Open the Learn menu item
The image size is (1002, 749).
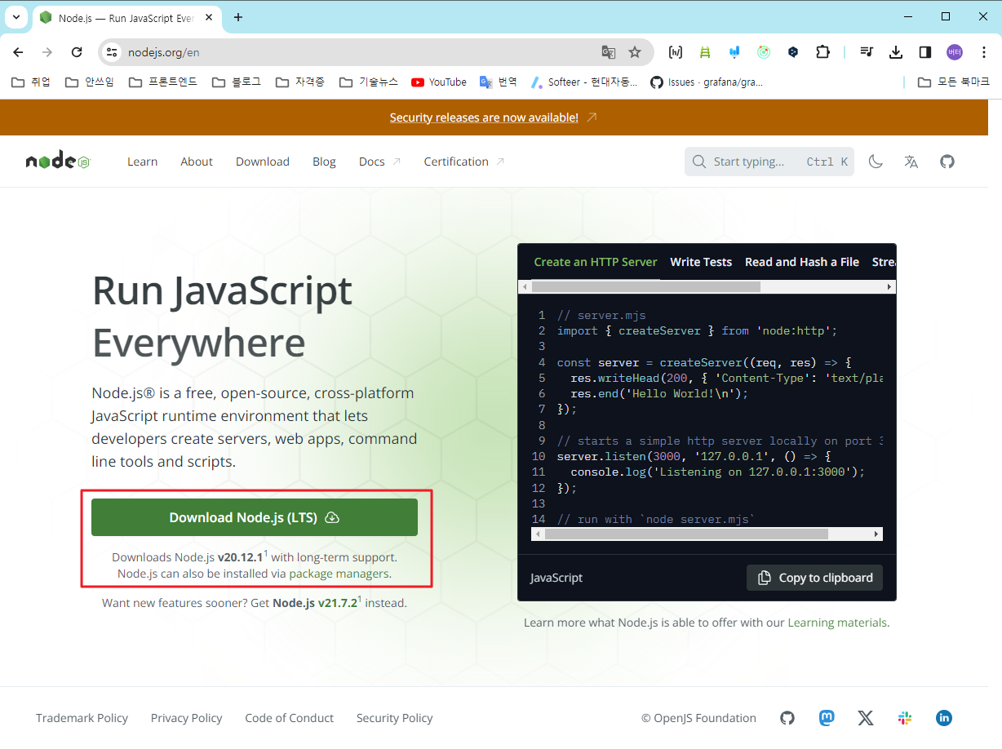pyautogui.click(x=143, y=162)
